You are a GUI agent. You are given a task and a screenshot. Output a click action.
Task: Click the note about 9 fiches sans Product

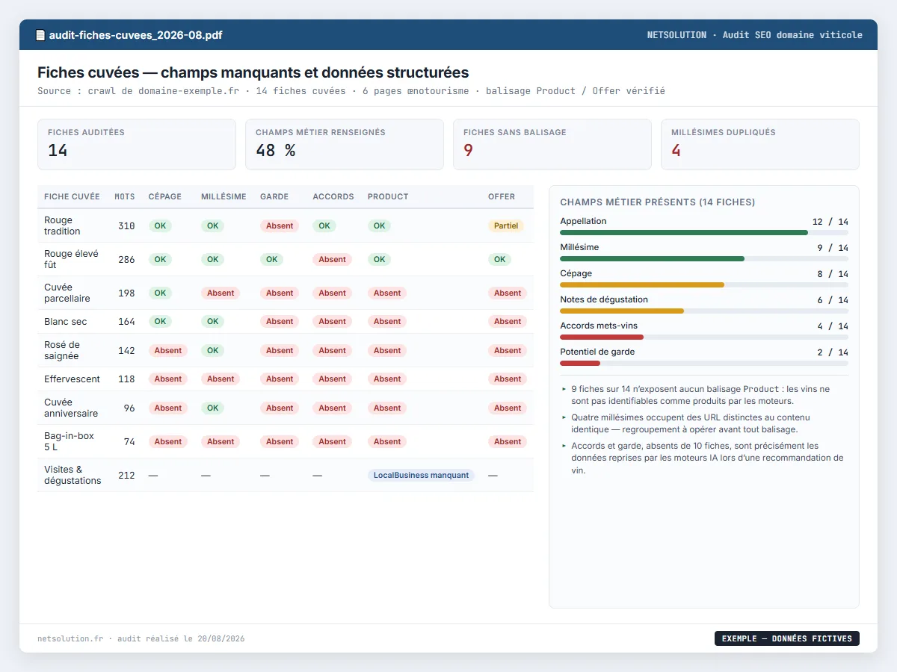point(703,395)
